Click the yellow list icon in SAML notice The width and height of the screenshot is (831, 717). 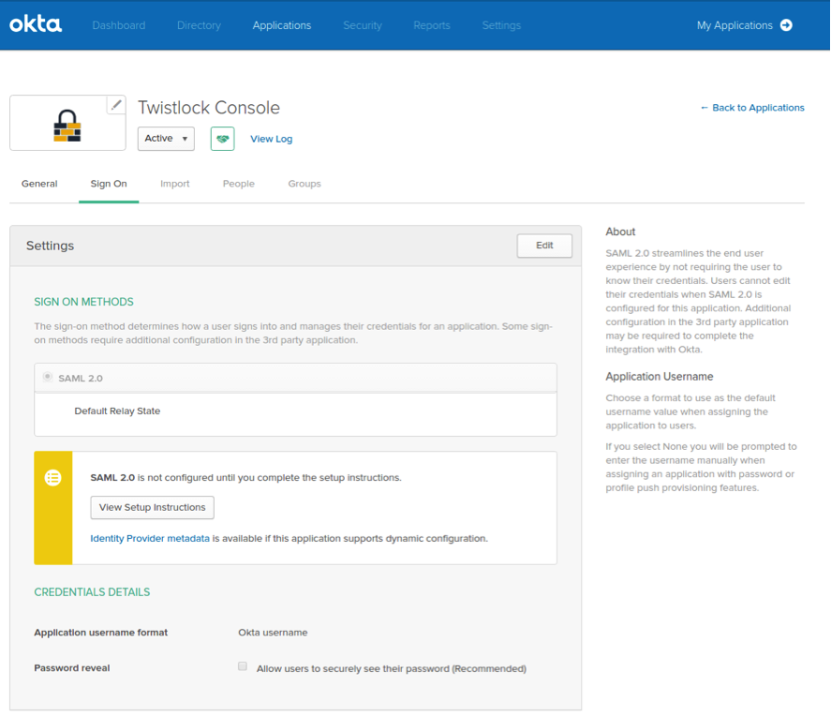tap(53, 478)
